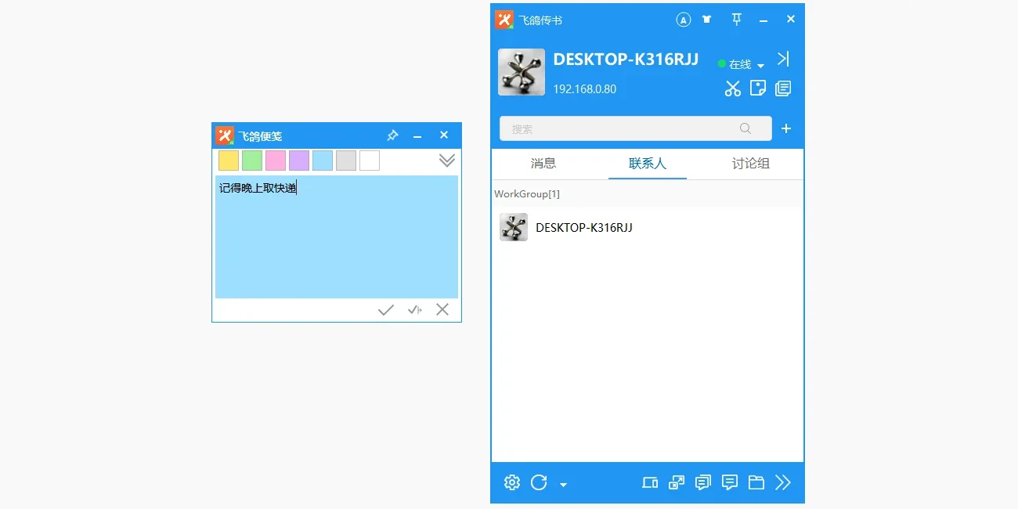
Task: Click the DESKTOP-K316RJJ name in the header
Action: pyautogui.click(x=626, y=60)
